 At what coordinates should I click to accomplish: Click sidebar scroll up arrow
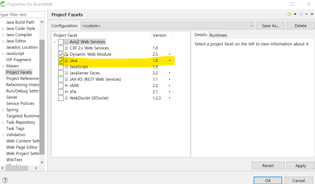42,22
